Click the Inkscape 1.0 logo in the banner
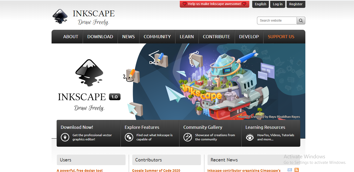The image size is (354, 172). tap(89, 85)
